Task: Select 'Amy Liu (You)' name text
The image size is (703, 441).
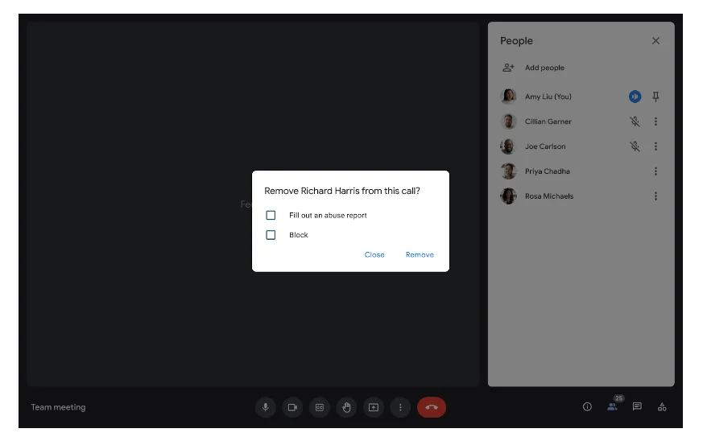Action: point(548,97)
